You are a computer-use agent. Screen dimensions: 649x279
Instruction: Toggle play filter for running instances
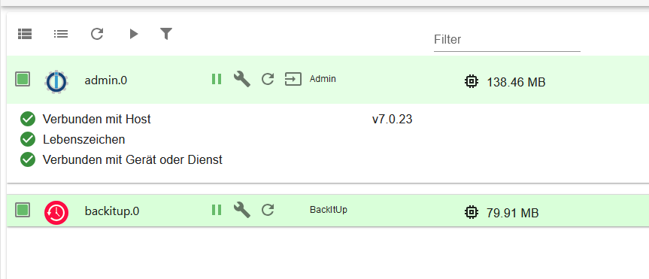(x=133, y=34)
